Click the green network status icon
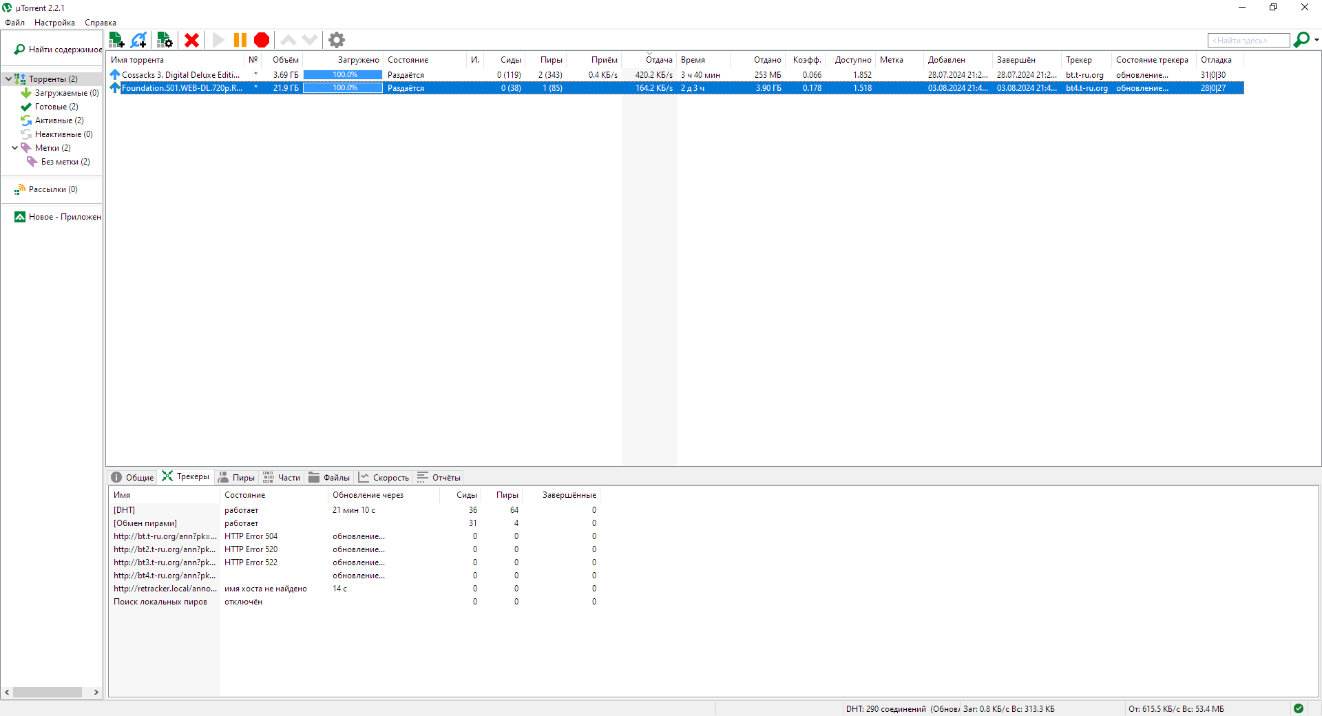This screenshot has height=716, width=1322. tap(1299, 708)
